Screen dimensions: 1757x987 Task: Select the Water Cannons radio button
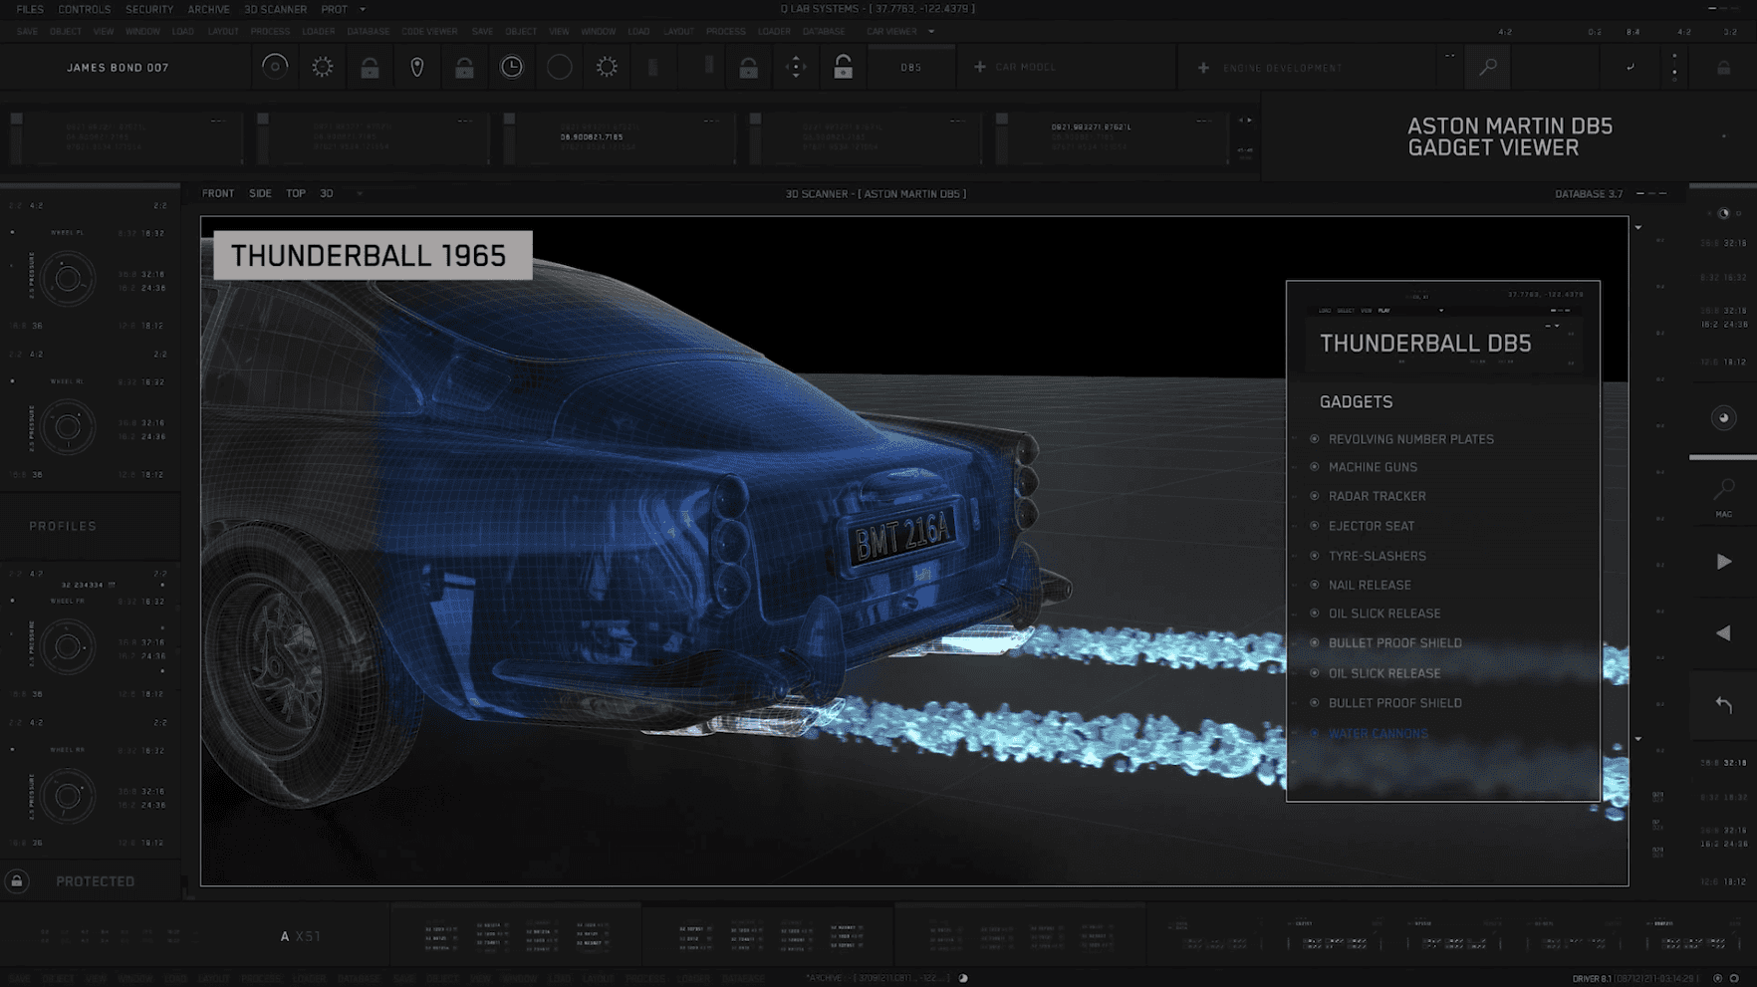point(1315,734)
